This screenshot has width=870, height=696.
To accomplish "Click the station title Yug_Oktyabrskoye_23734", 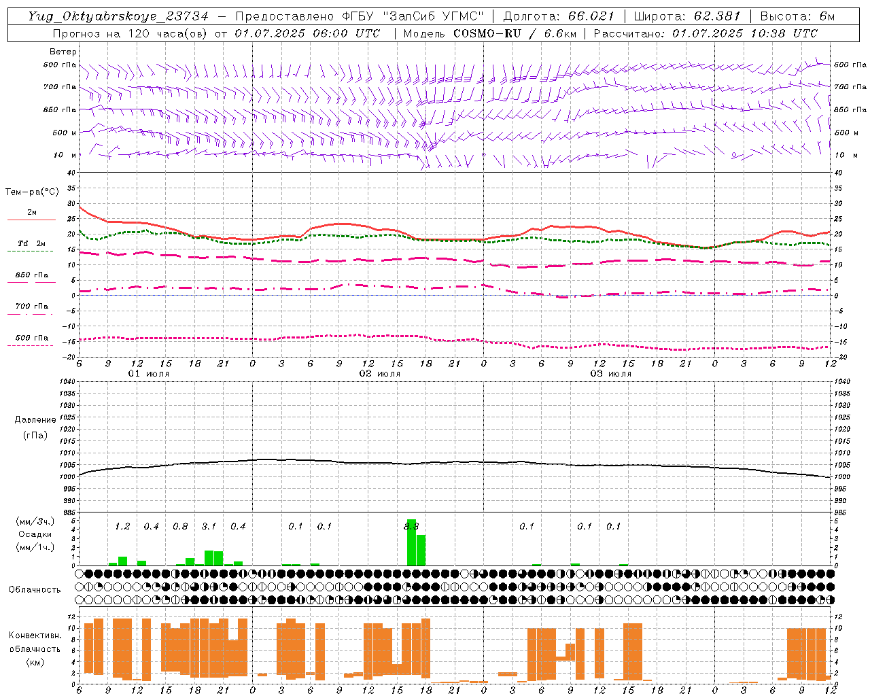I will point(118,16).
